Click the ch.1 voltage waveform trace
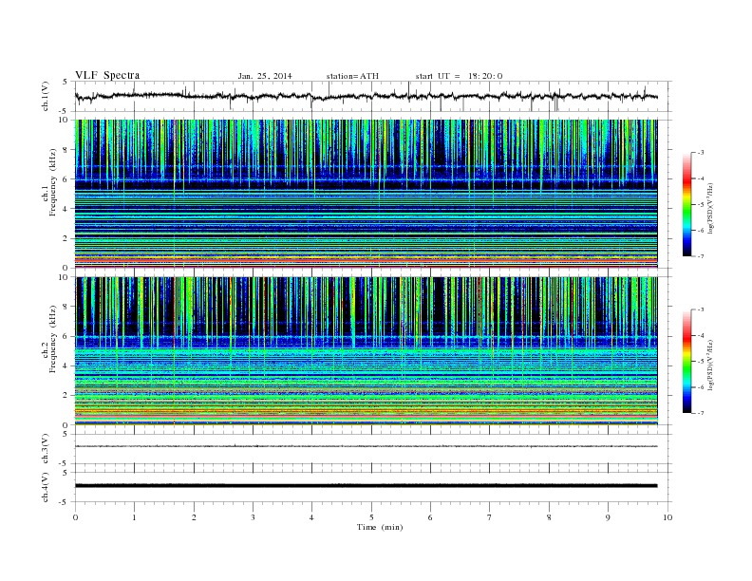This screenshot has width=752, height=581. click(x=366, y=96)
